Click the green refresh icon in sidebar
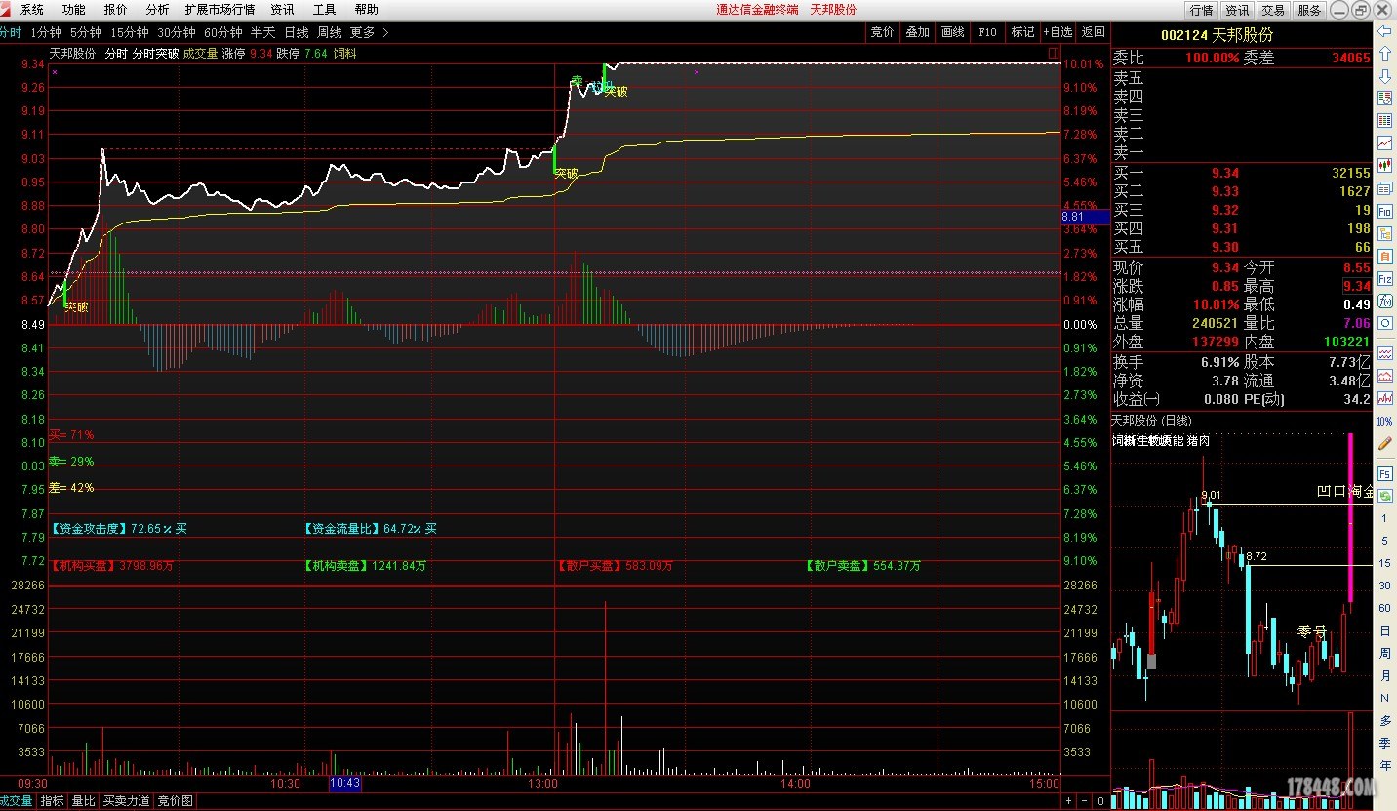 (x=1384, y=496)
